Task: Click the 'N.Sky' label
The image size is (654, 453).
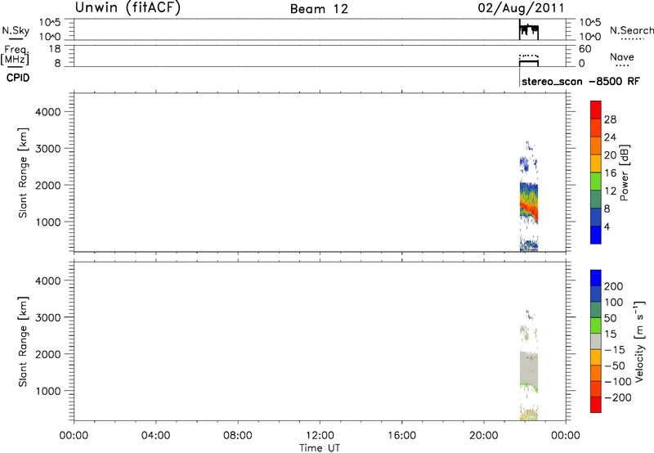Action: (x=16, y=30)
